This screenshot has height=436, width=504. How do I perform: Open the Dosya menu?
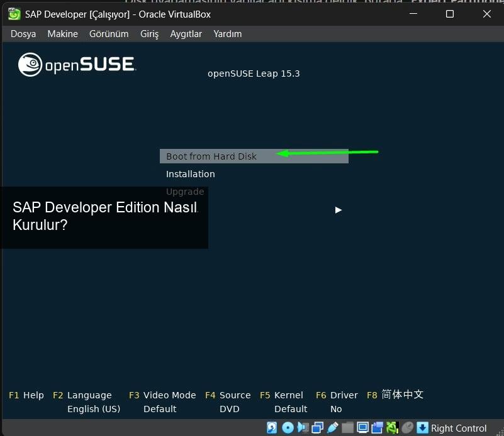coord(23,34)
